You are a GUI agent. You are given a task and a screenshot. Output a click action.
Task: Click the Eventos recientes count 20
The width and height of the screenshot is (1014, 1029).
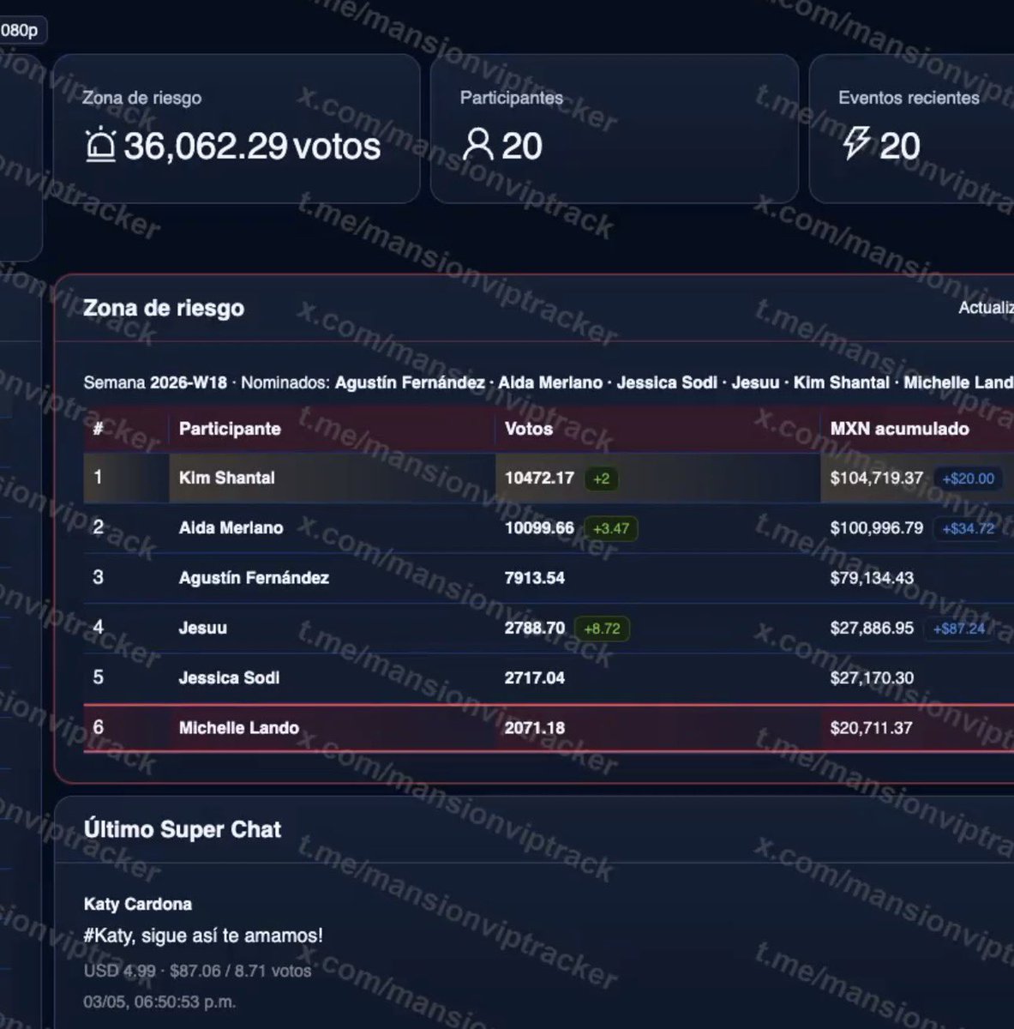coord(899,146)
